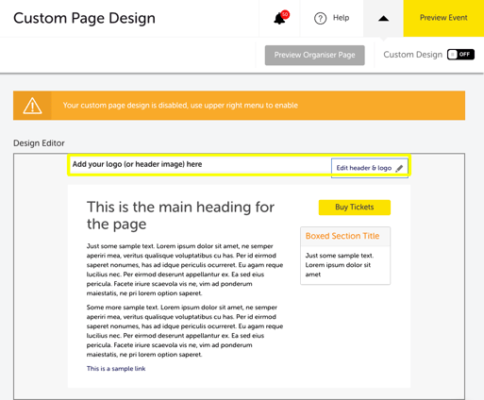Screen dimensions: 484x400
Task: Click the disabled custom page design warning message
Action: pos(180,106)
